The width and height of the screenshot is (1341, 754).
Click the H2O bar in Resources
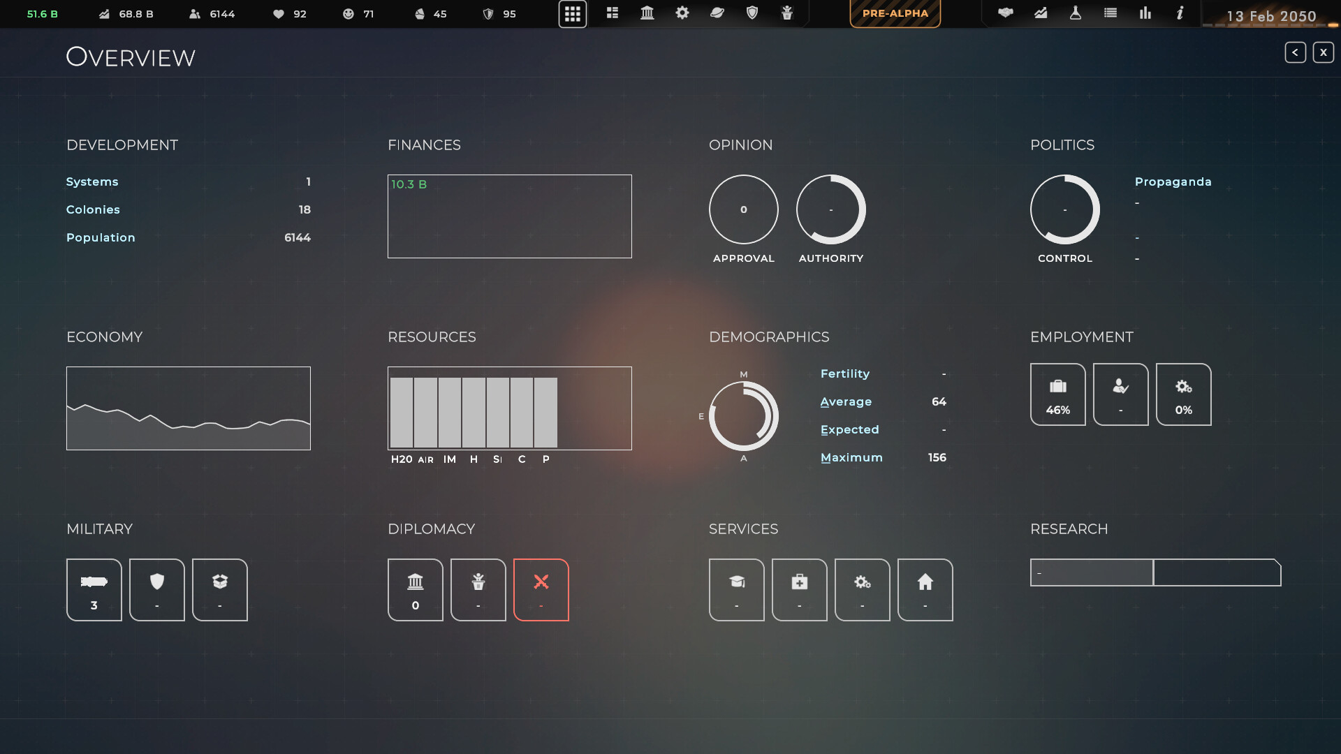click(401, 413)
